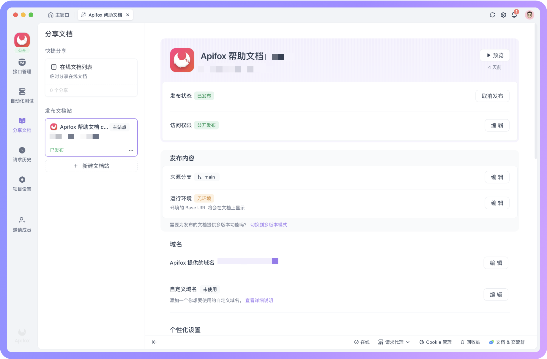Open the 回收站
The width and height of the screenshot is (547, 359).
tap(470, 342)
